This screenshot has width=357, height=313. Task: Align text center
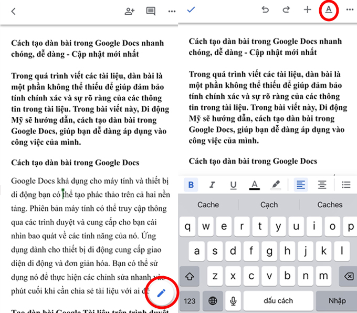(x=322, y=185)
